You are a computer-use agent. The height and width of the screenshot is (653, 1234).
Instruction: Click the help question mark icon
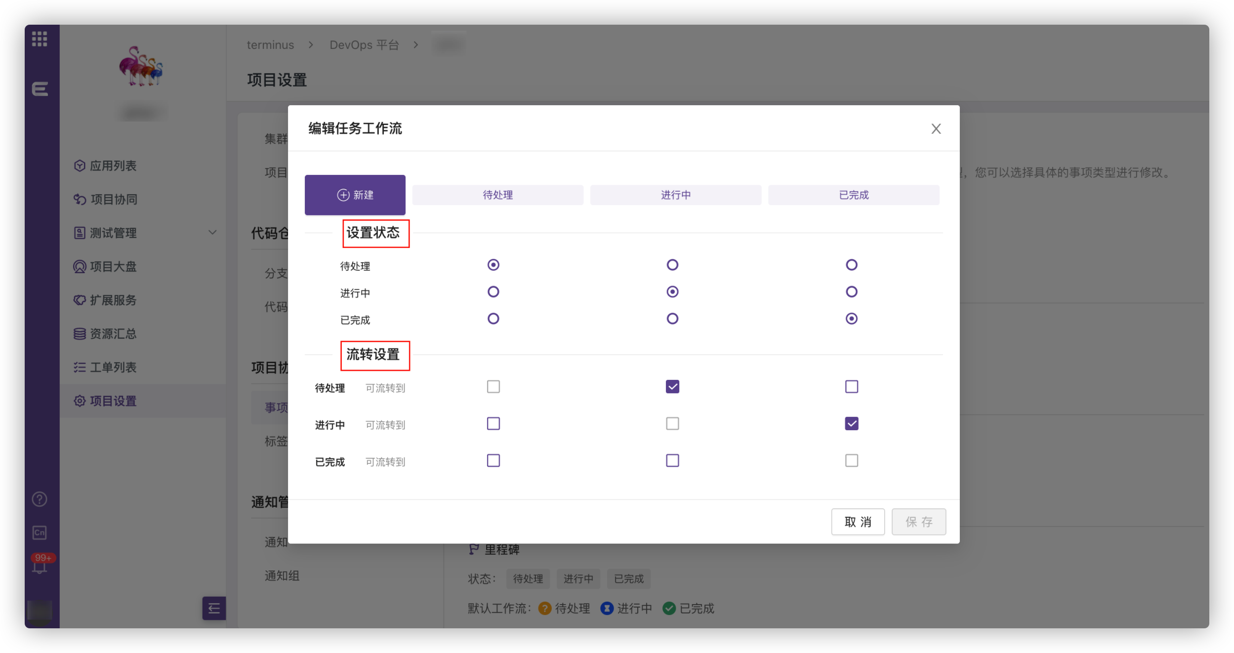39,499
